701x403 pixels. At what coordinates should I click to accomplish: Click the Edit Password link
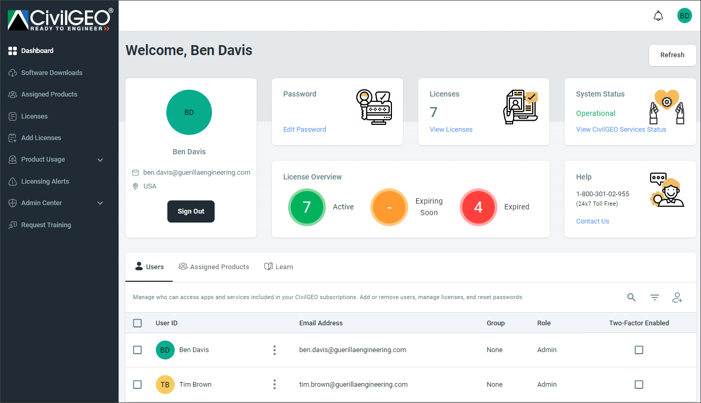click(x=304, y=129)
